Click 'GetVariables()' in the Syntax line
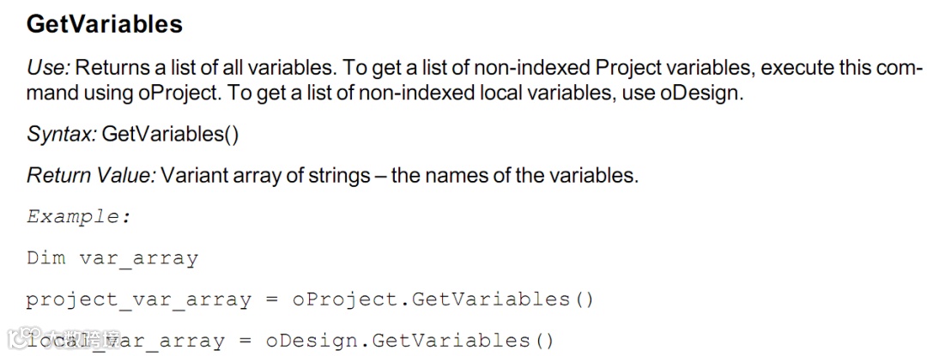 pos(170,134)
